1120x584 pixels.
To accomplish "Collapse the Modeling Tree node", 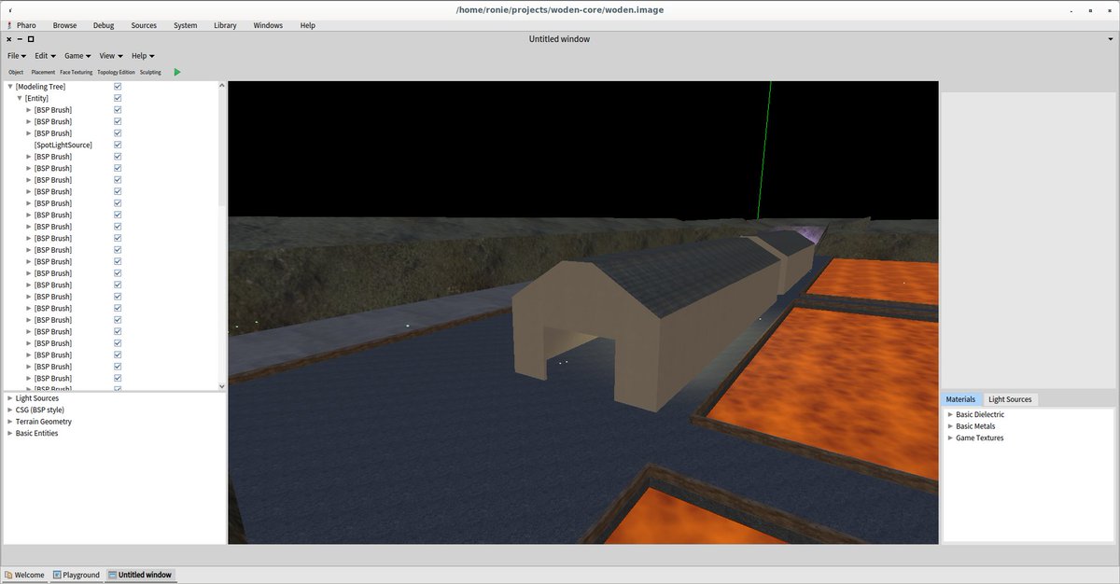I will pyautogui.click(x=10, y=87).
